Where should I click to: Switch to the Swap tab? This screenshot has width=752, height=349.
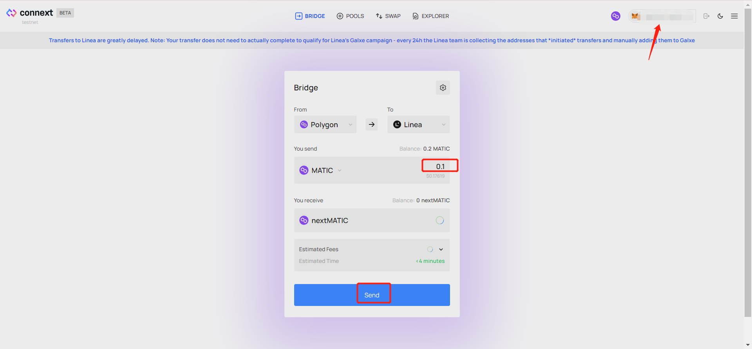[x=388, y=16]
